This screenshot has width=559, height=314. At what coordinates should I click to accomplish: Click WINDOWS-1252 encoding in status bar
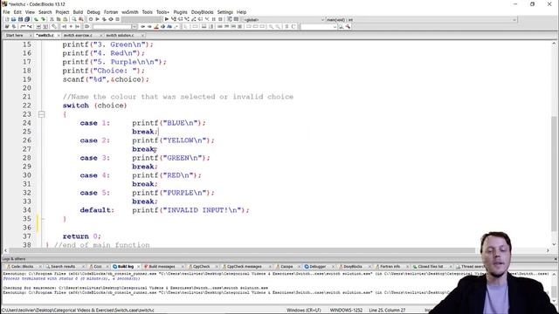[x=346, y=311]
